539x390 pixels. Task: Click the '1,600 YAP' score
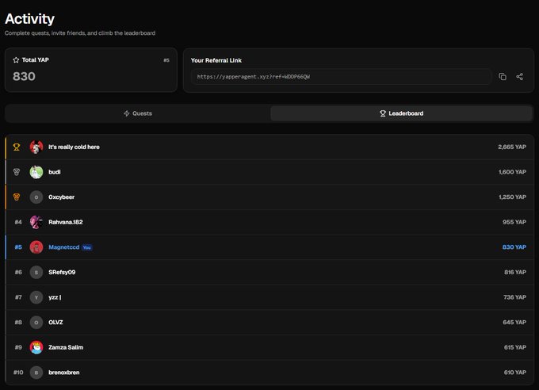coord(512,172)
